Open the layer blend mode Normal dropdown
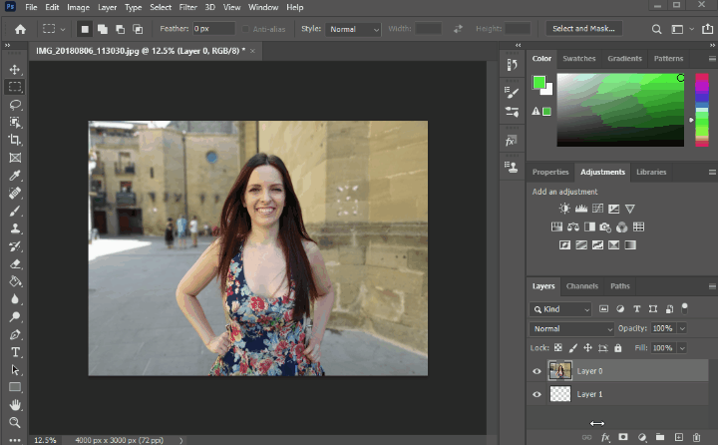718x445 pixels. pos(571,328)
